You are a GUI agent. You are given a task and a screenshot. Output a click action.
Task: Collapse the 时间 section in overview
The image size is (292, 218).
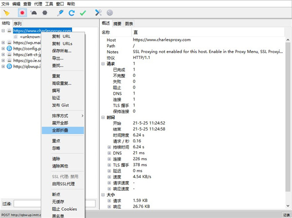(103, 117)
